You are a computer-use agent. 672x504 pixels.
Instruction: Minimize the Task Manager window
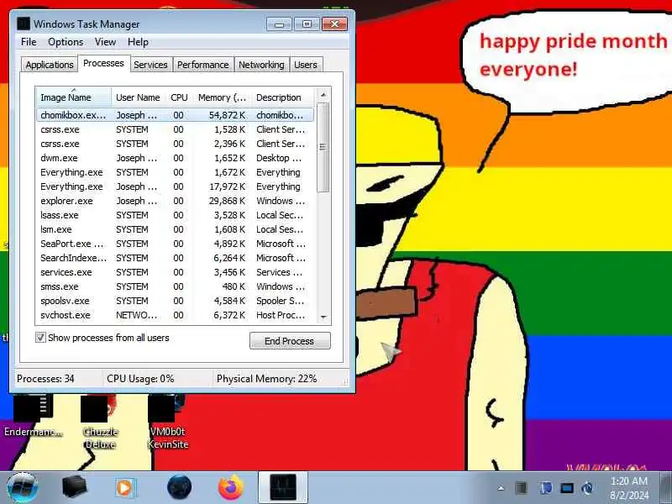(x=279, y=24)
